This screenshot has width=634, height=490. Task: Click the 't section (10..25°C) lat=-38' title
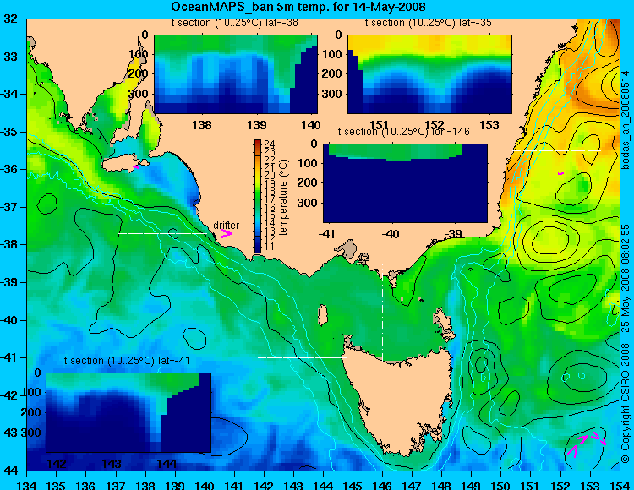[235, 23]
